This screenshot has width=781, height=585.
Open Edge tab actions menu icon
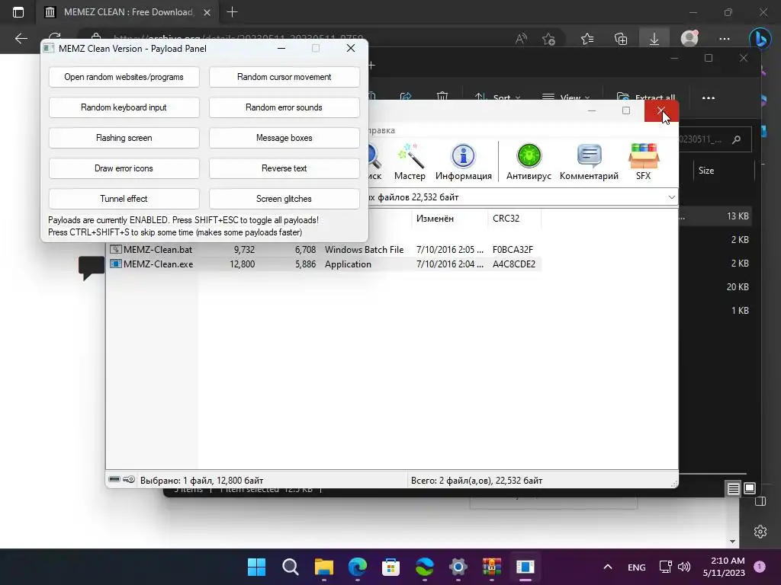(18, 12)
